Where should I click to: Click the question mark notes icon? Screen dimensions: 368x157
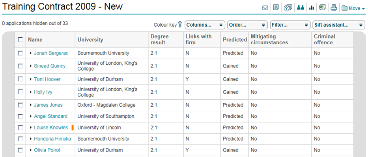point(288,8)
